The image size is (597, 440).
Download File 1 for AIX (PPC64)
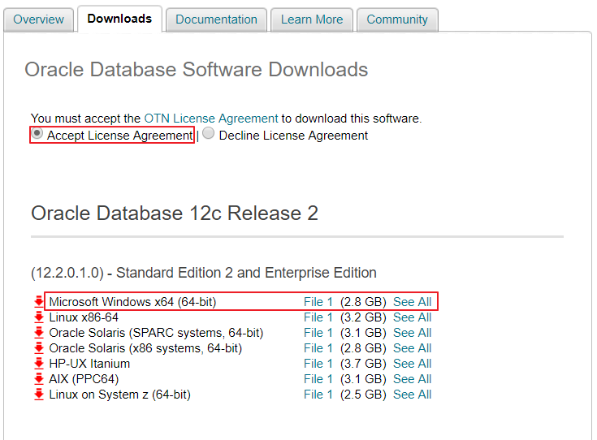(x=318, y=379)
